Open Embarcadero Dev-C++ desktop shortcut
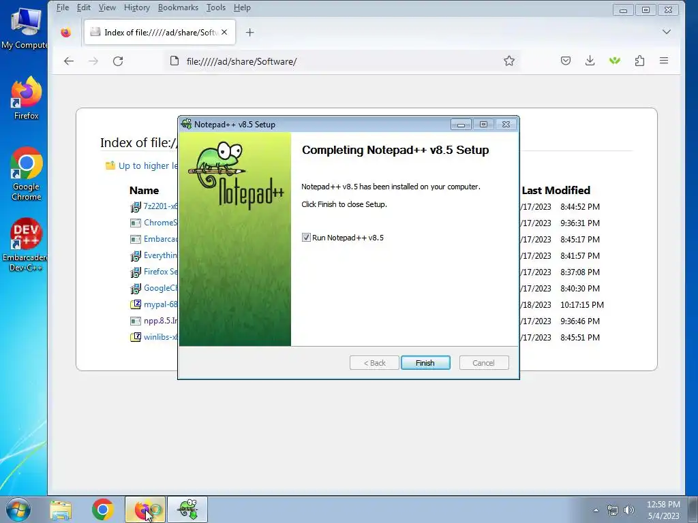Image resolution: width=698 pixels, height=523 pixels. coord(25,244)
